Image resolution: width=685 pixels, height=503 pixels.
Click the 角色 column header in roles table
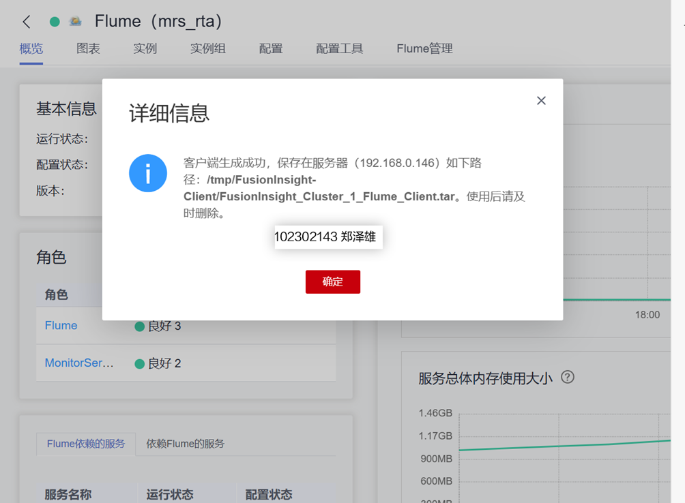[57, 294]
